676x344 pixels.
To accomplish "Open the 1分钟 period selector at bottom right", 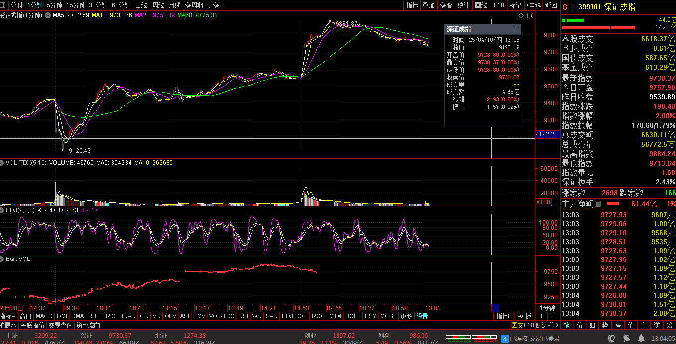I will (x=548, y=308).
